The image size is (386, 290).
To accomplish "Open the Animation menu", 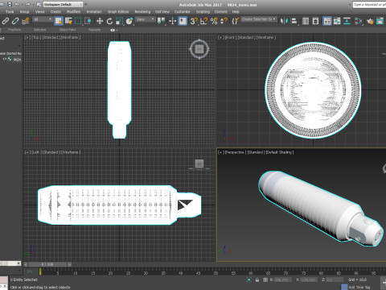I will coord(94,12).
